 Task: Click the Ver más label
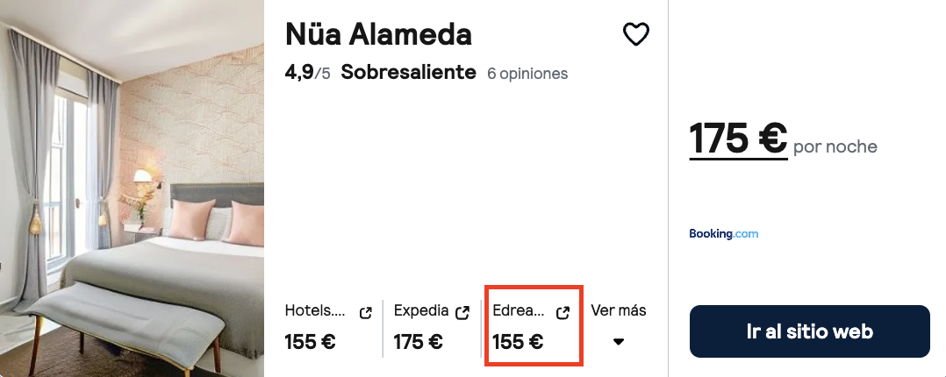[619, 311]
